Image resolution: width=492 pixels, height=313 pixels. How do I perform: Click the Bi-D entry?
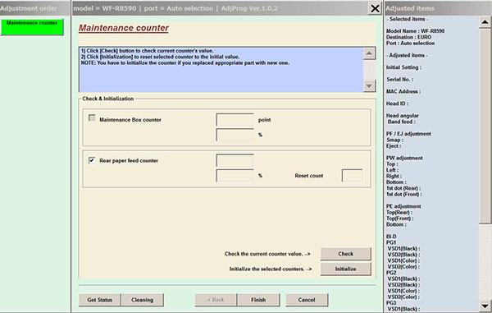point(391,237)
